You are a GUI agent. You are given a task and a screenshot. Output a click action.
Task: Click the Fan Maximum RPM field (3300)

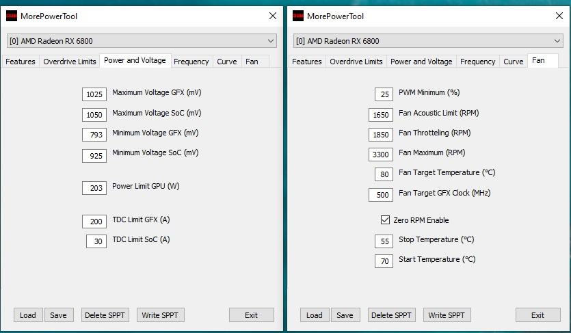coord(381,155)
